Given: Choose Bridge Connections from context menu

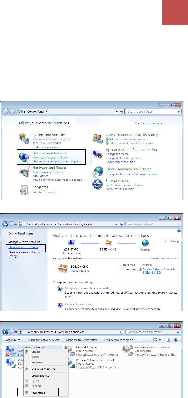Looking at the screenshot, I should [x=43, y=369].
